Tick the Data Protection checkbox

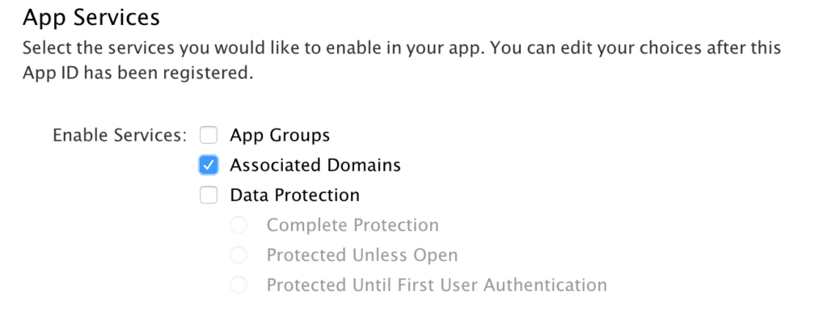click(209, 196)
